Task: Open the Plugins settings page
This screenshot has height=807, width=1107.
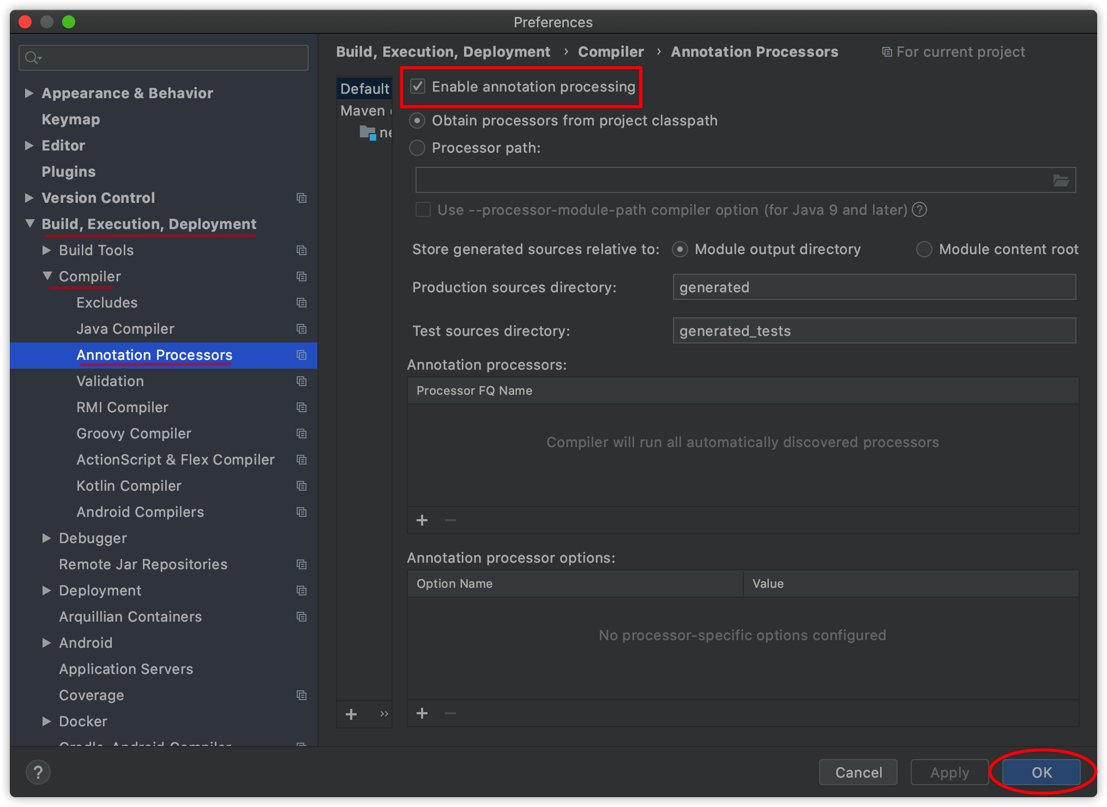Action: (69, 172)
